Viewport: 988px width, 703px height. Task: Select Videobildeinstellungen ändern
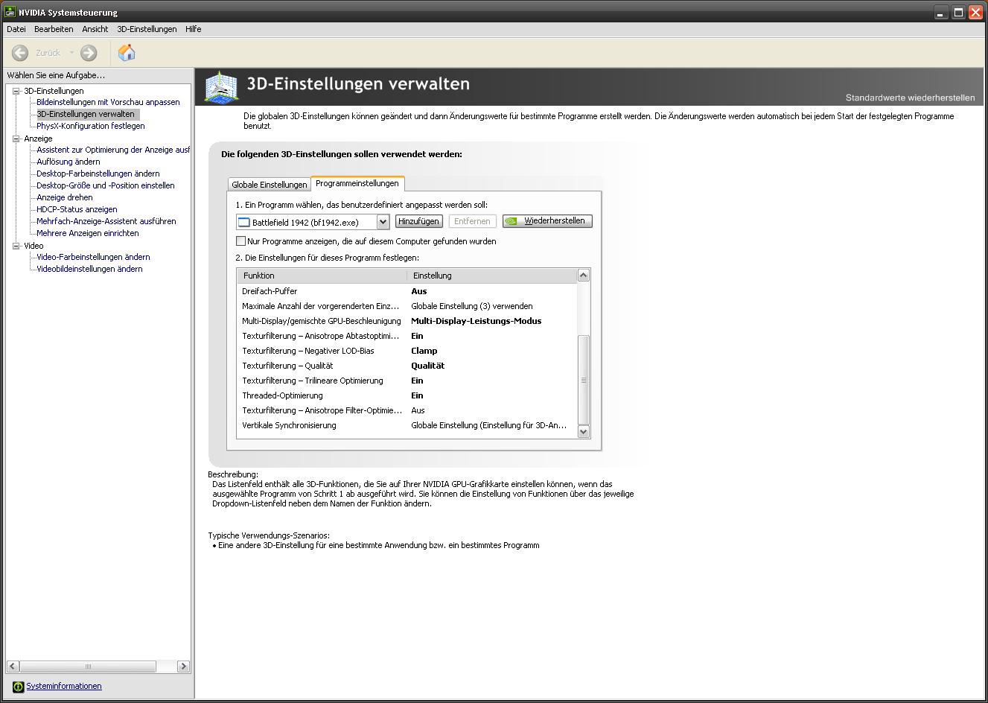[x=89, y=269]
